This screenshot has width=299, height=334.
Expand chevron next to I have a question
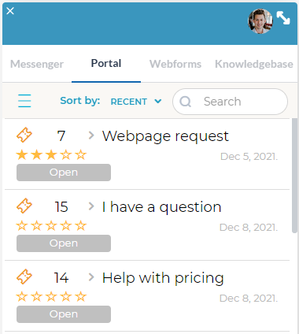click(91, 206)
